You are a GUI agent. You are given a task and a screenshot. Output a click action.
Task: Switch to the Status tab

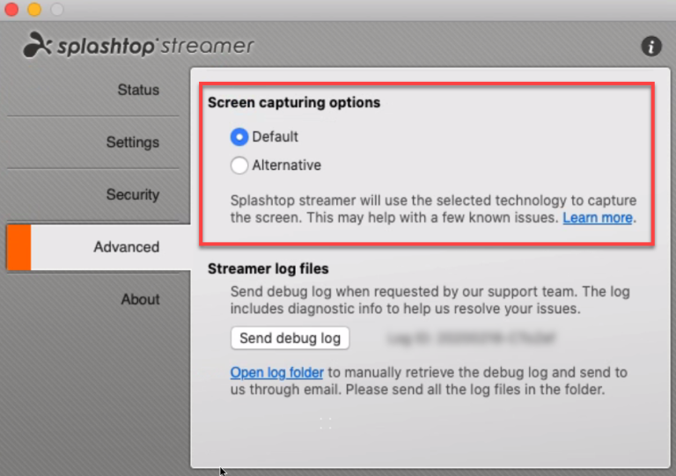tap(138, 90)
